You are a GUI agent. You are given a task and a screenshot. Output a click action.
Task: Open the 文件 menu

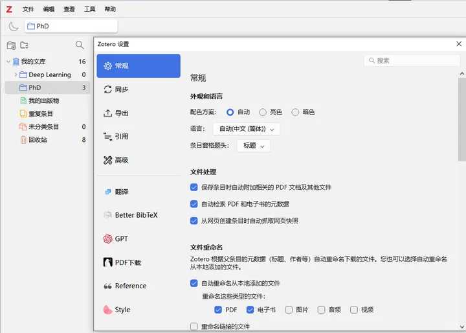click(28, 9)
